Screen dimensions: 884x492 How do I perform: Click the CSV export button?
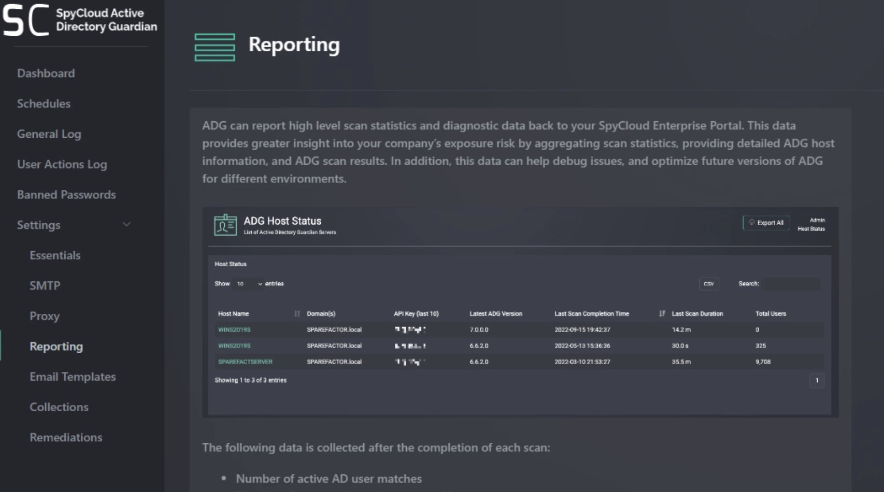[x=708, y=284]
